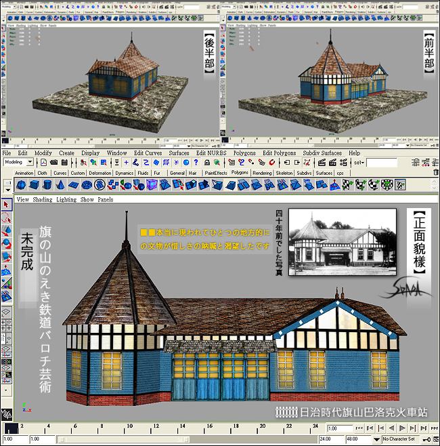Click the playback end field showing 24.00

pos(332,439)
